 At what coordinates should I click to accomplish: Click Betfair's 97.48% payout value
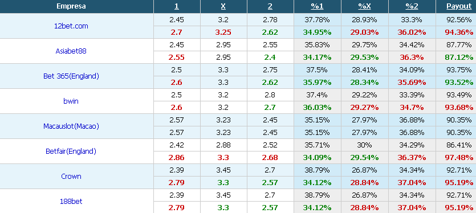pyautogui.click(x=459, y=158)
